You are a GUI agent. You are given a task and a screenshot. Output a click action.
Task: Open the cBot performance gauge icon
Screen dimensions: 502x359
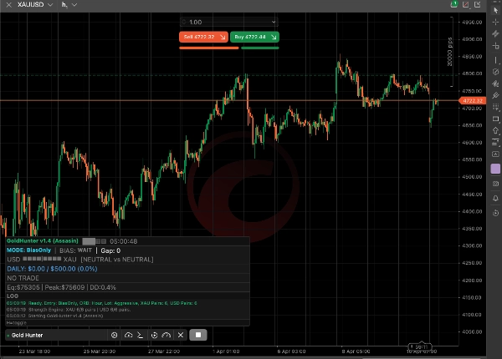point(166,335)
